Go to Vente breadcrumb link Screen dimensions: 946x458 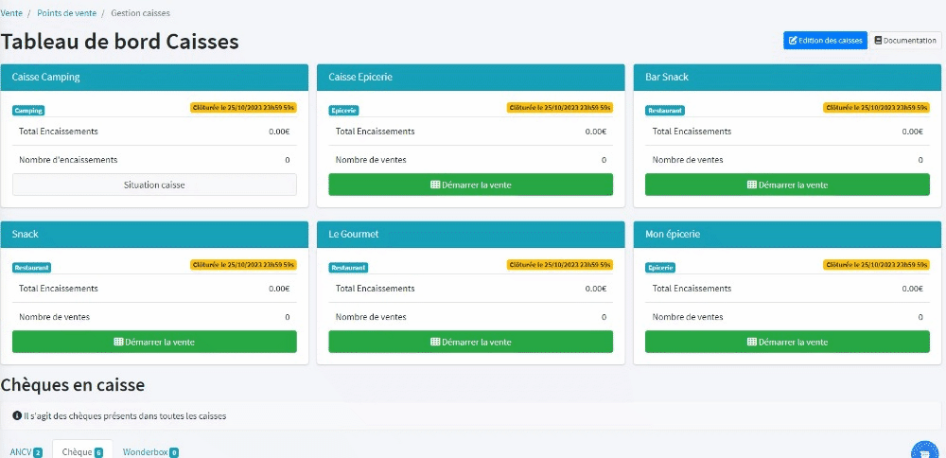[11, 13]
